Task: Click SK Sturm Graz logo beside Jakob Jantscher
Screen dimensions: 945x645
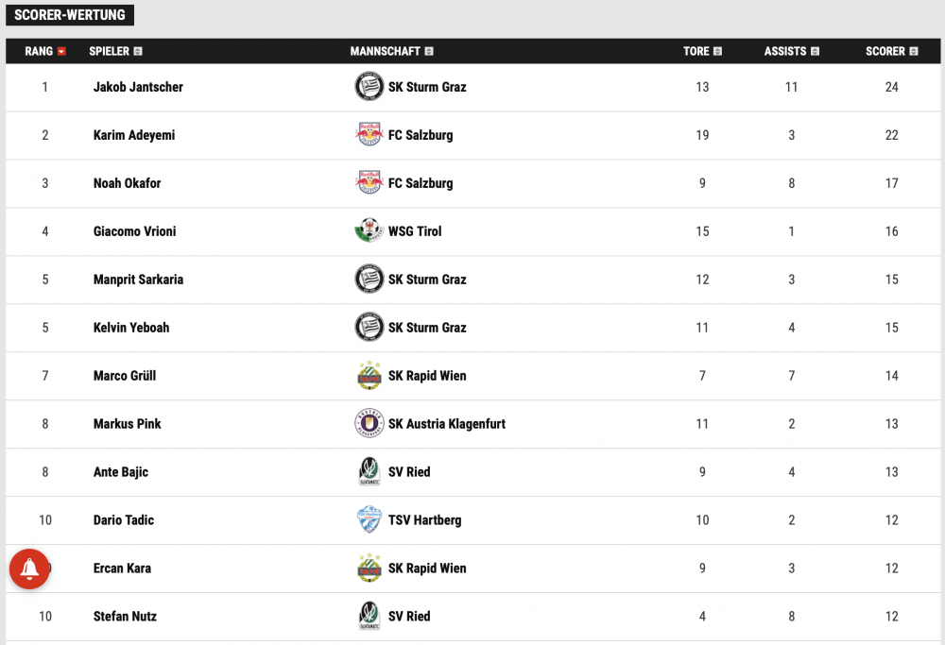Action: pos(369,86)
